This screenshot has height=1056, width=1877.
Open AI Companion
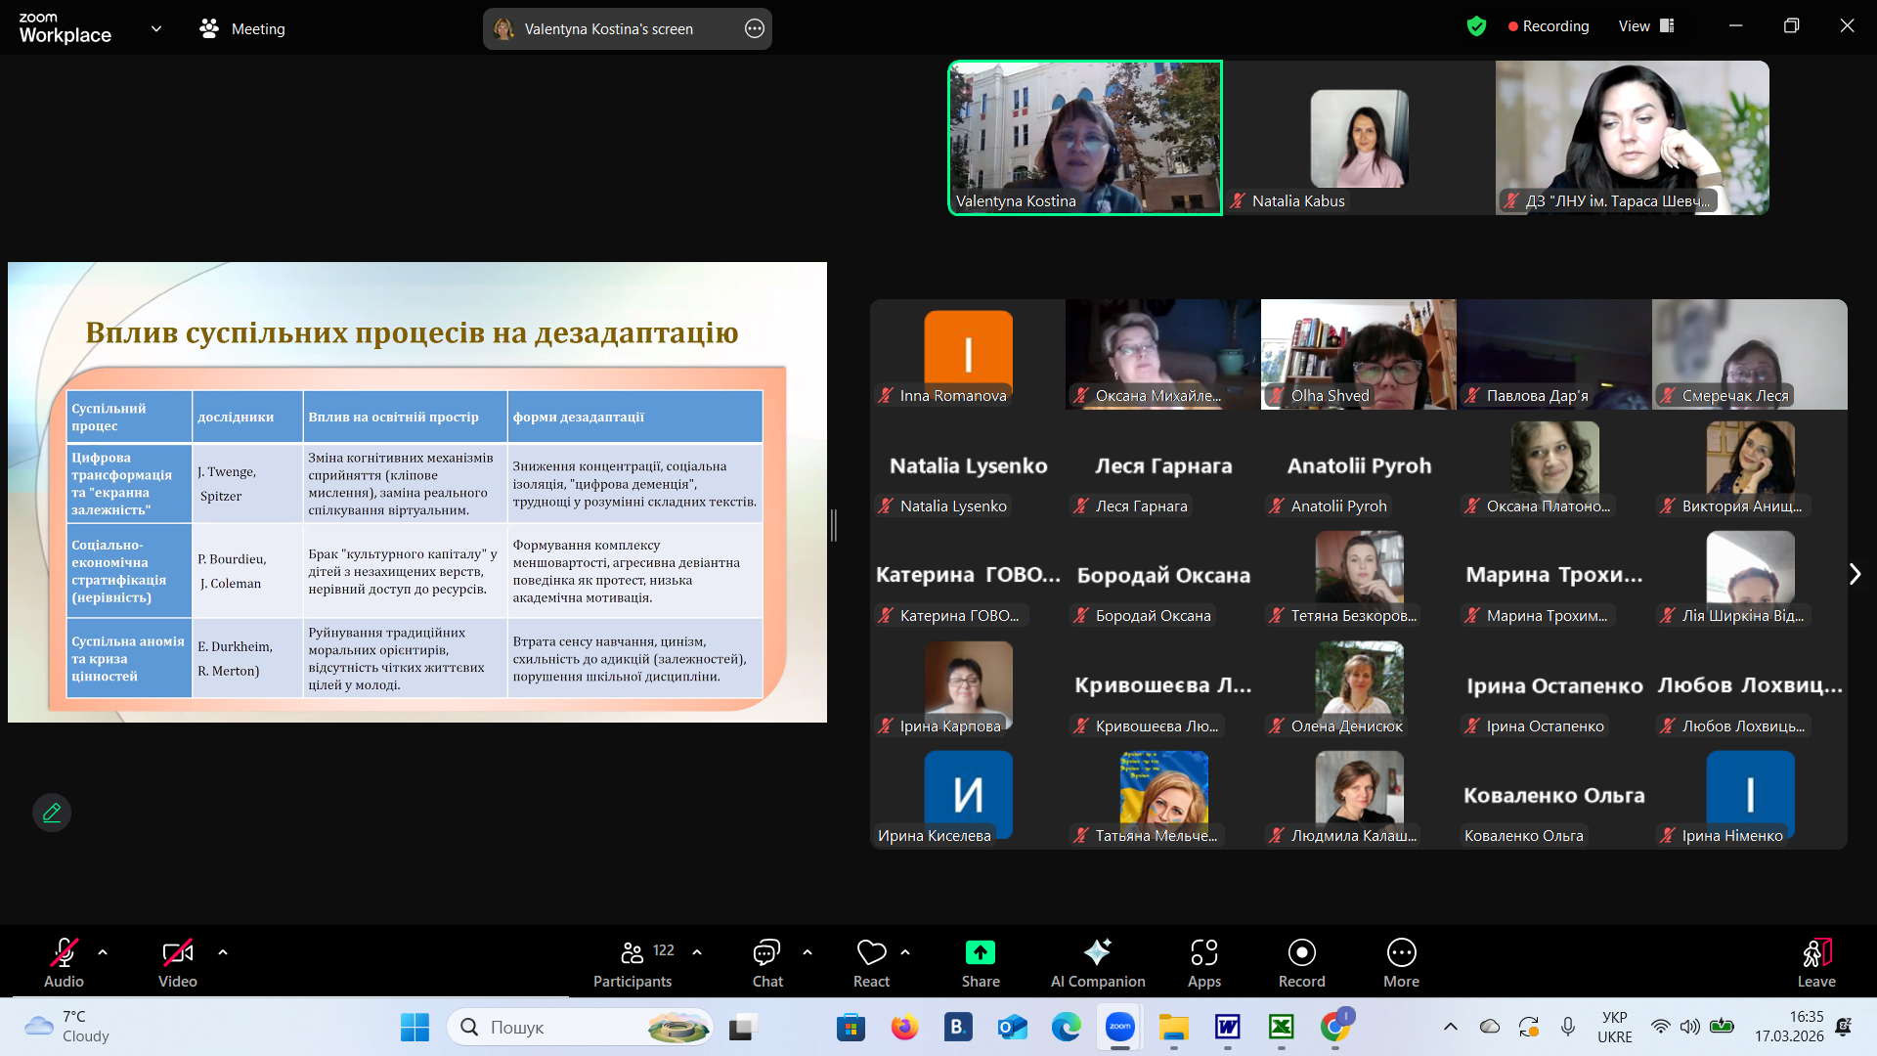coord(1097,952)
